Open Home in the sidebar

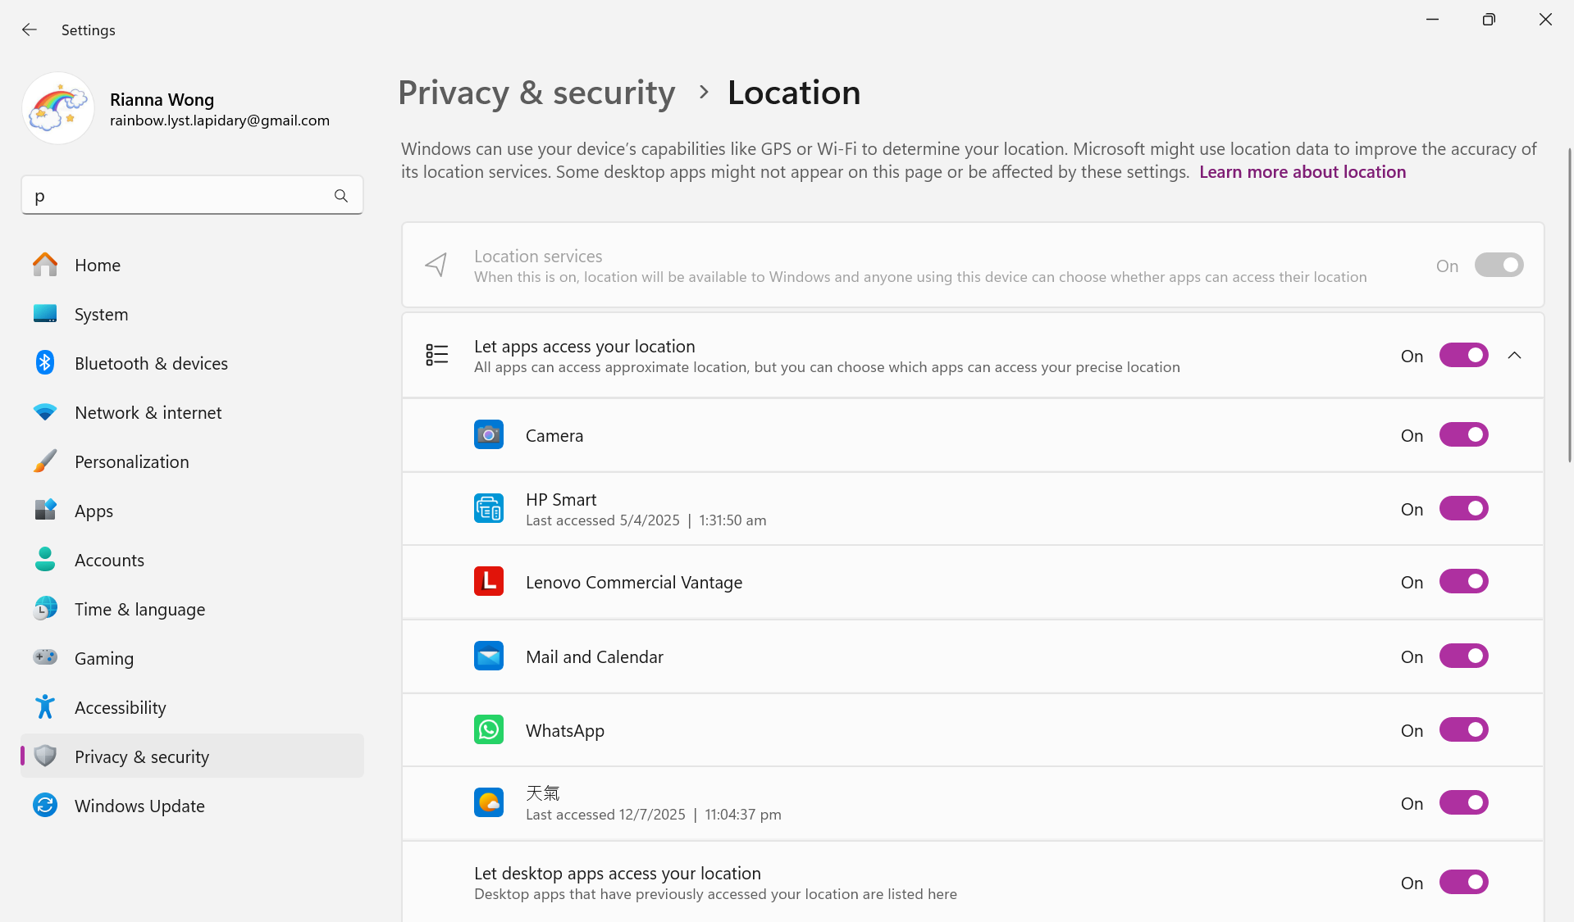(193, 265)
